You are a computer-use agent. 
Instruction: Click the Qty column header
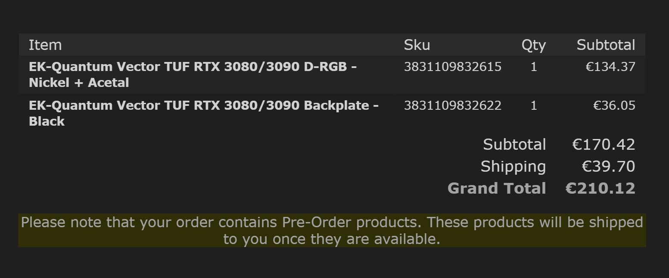pyautogui.click(x=533, y=45)
